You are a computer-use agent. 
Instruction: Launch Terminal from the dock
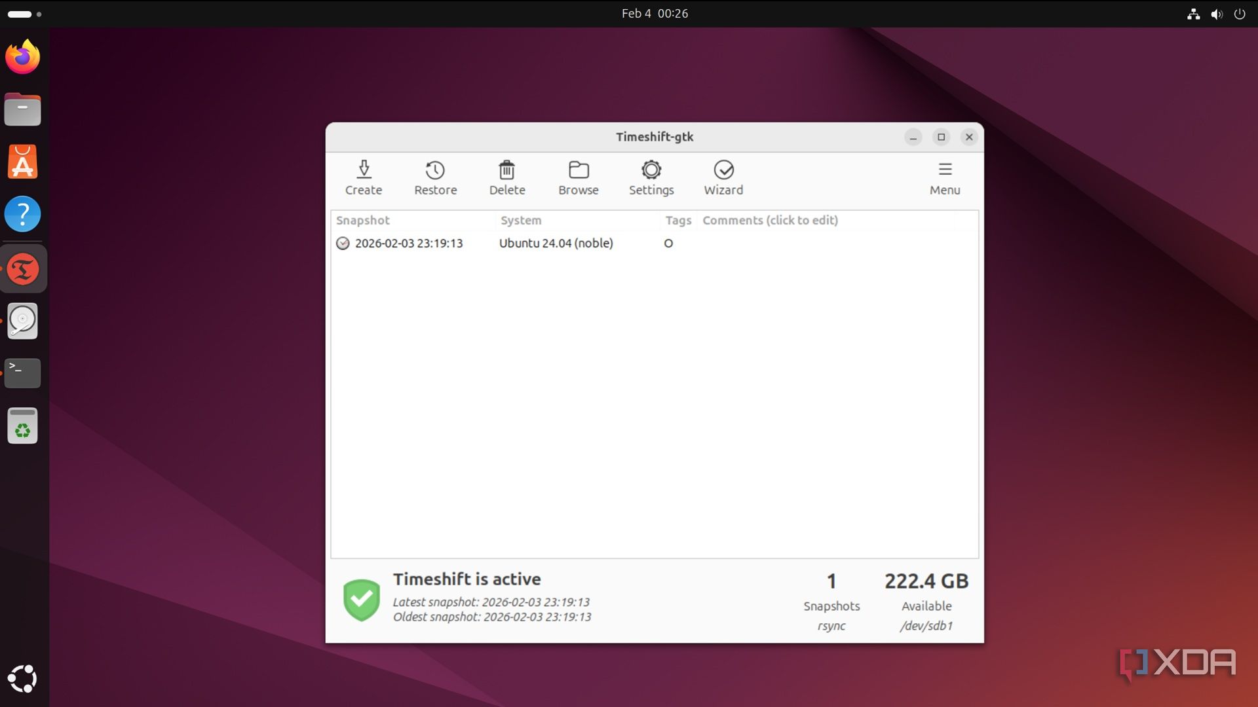point(23,373)
